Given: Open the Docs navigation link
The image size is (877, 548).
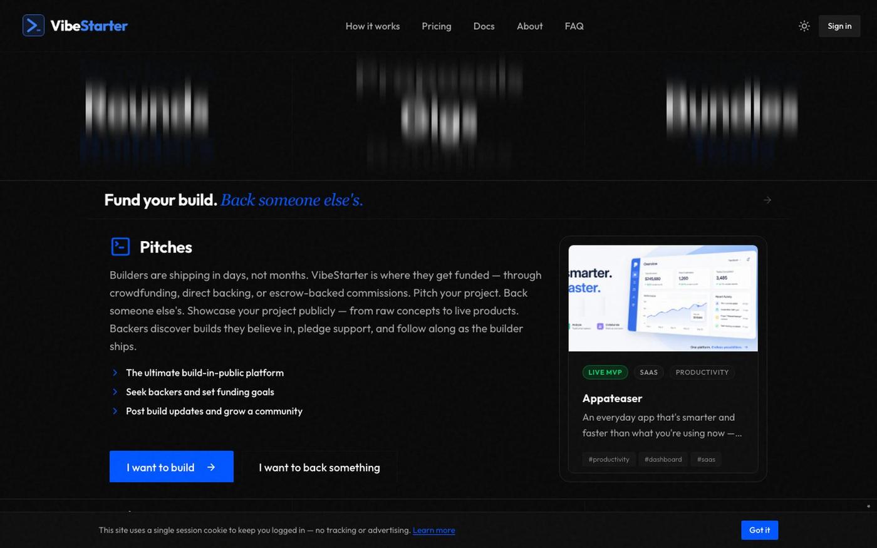Looking at the screenshot, I should [x=484, y=26].
